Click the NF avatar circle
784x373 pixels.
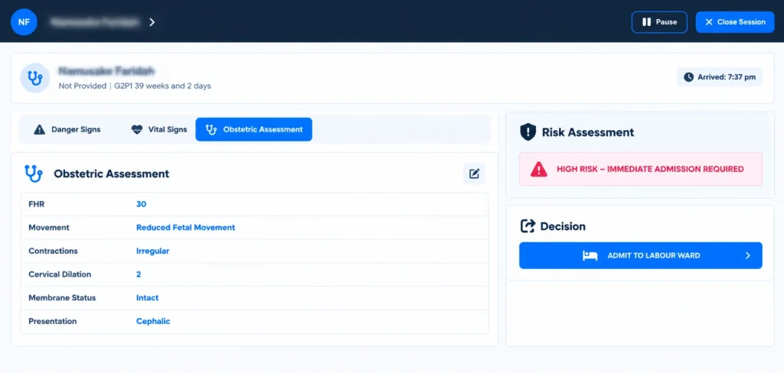tap(24, 22)
